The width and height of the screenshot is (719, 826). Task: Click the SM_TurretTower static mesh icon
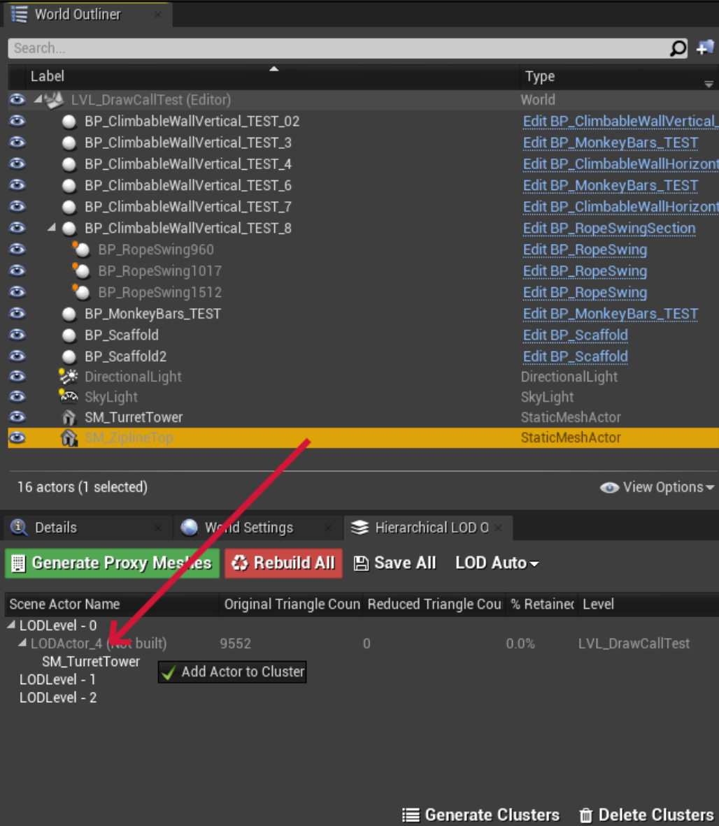click(69, 417)
